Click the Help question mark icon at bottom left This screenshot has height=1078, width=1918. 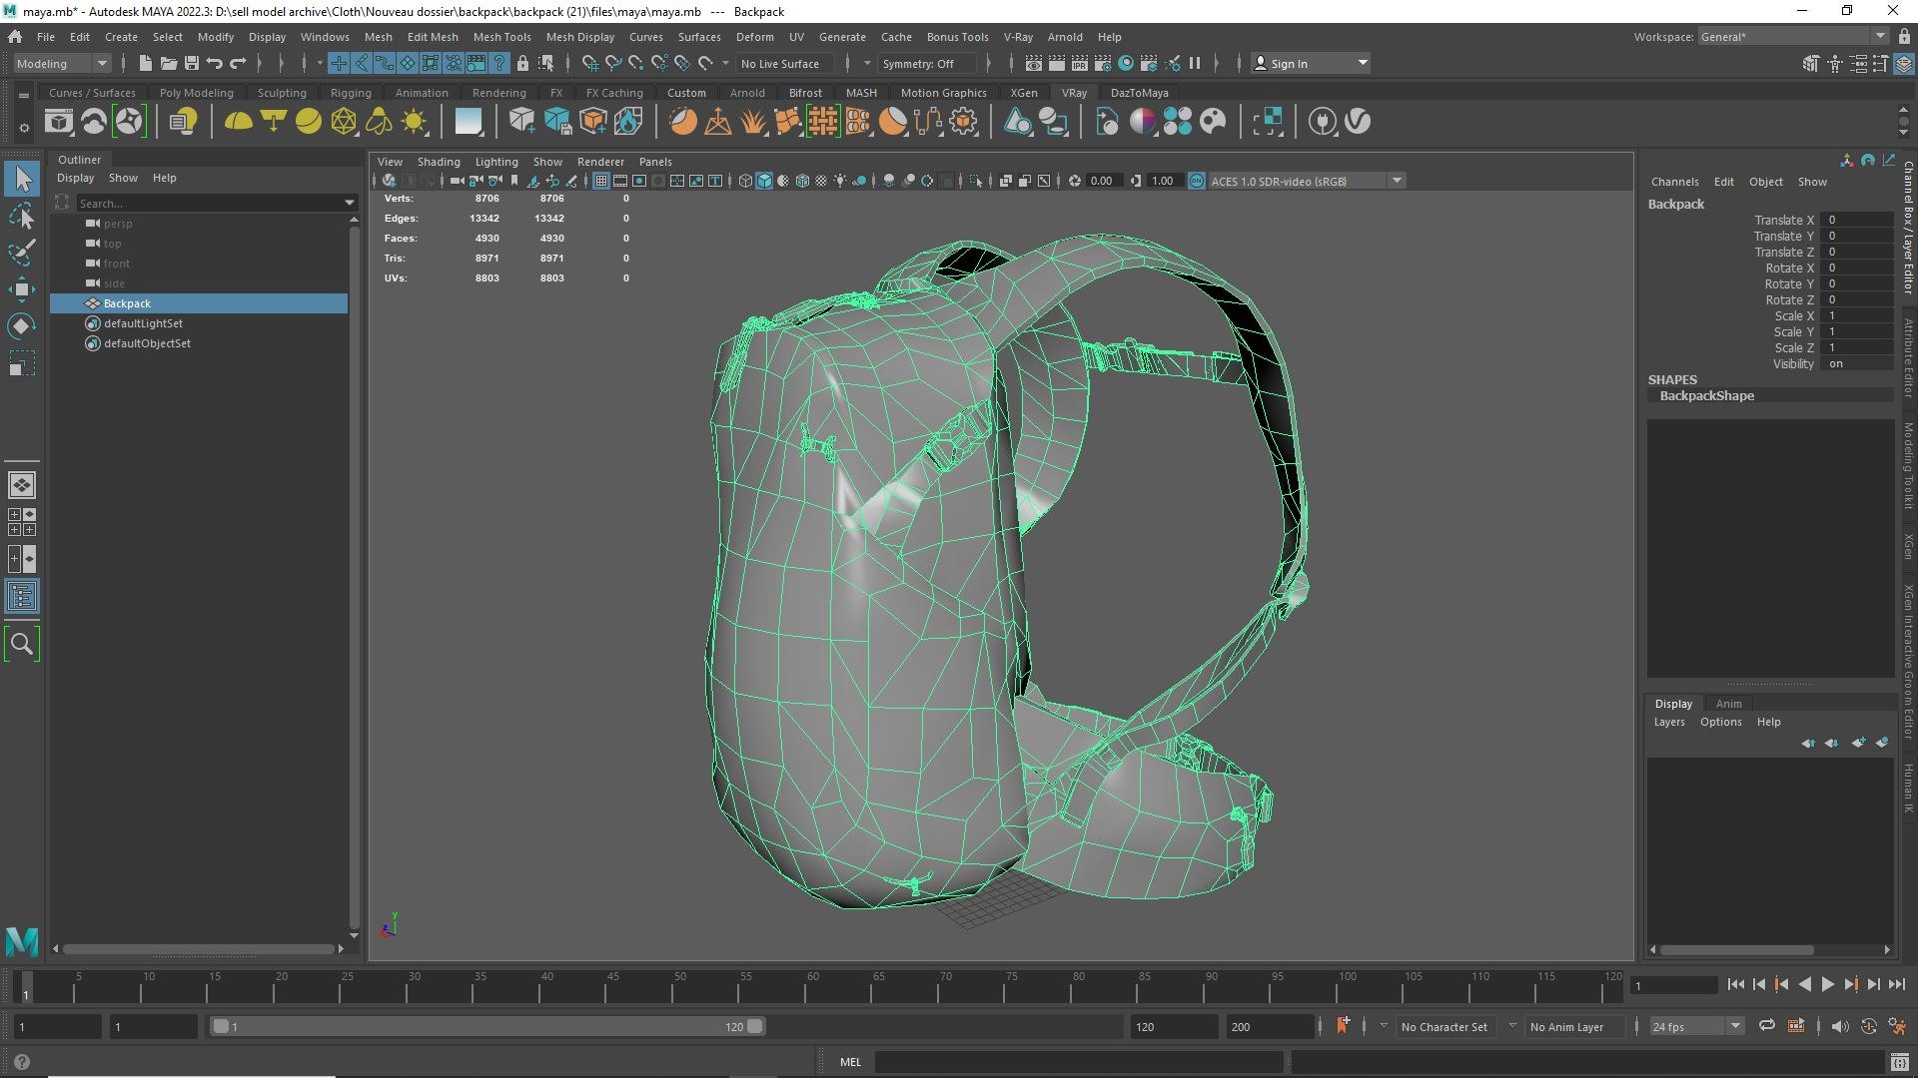22,1062
